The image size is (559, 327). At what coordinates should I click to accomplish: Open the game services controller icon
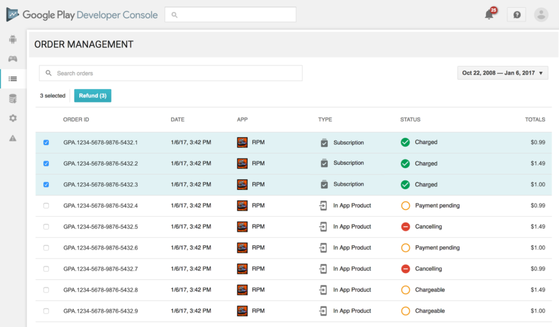tap(13, 59)
